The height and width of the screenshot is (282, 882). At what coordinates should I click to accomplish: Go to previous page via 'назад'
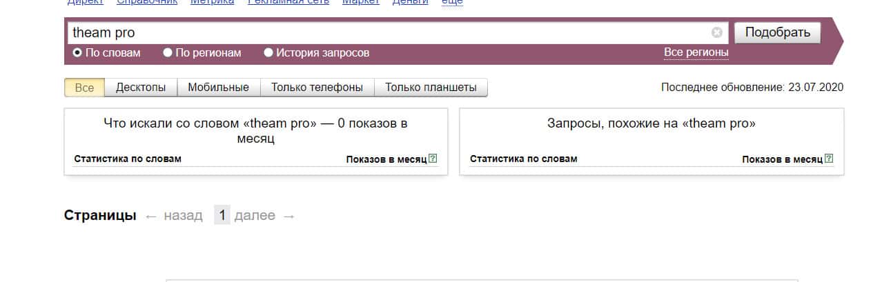point(183,216)
